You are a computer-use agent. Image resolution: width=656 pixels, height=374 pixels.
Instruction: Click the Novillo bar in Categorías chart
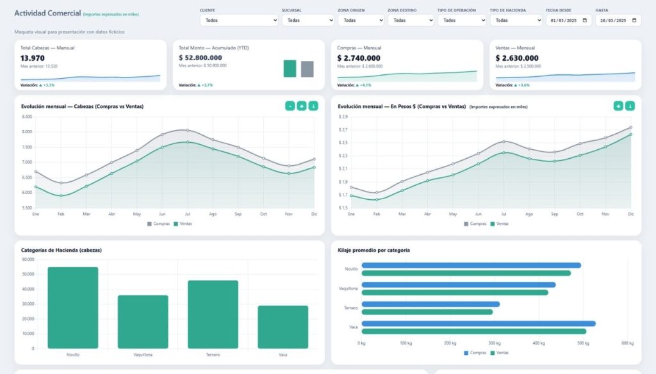pos(73,307)
